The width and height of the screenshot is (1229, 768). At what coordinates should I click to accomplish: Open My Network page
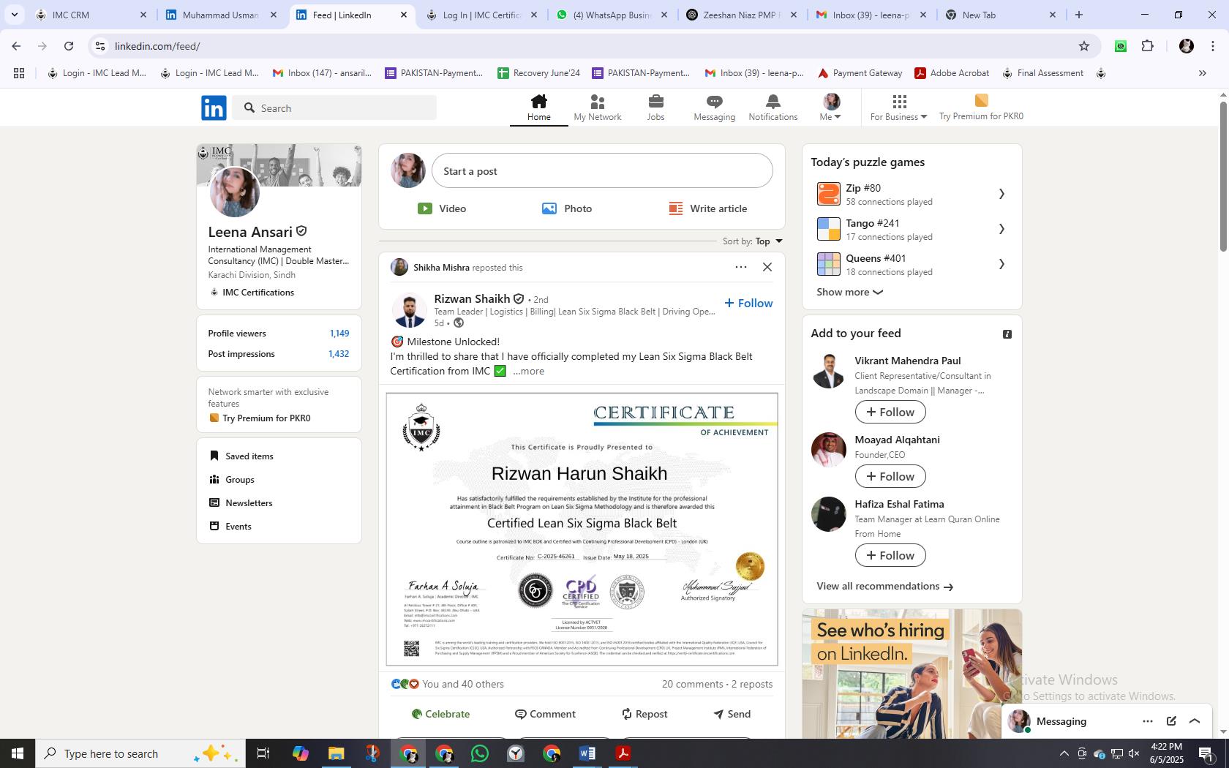click(x=597, y=108)
